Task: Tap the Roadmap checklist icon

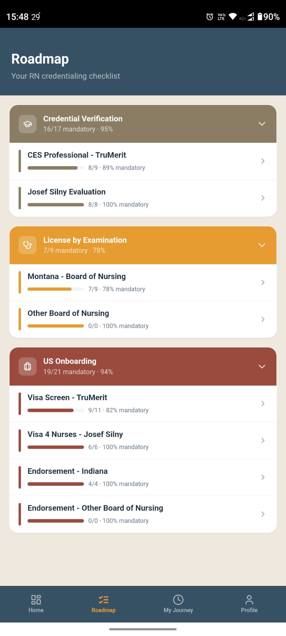Action: [103, 599]
